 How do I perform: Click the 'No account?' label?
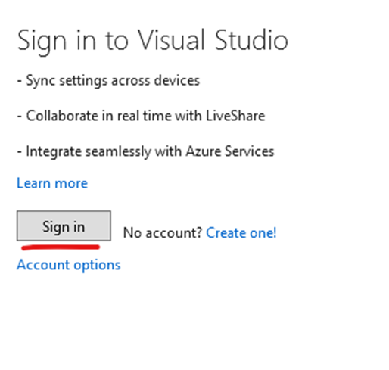click(x=163, y=232)
